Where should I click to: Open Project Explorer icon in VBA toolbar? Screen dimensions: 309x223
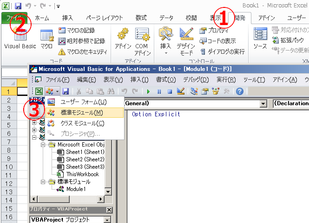[x=194, y=91]
